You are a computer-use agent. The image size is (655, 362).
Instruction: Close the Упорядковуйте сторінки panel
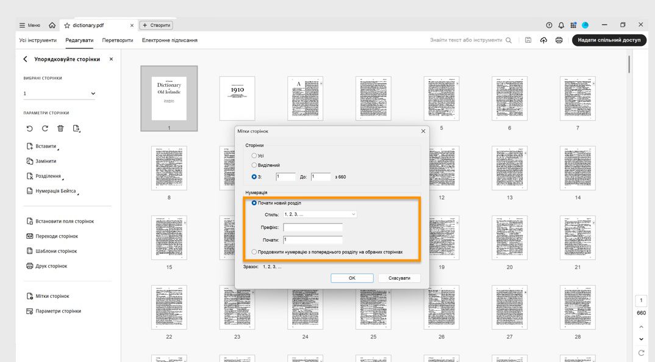click(x=111, y=59)
